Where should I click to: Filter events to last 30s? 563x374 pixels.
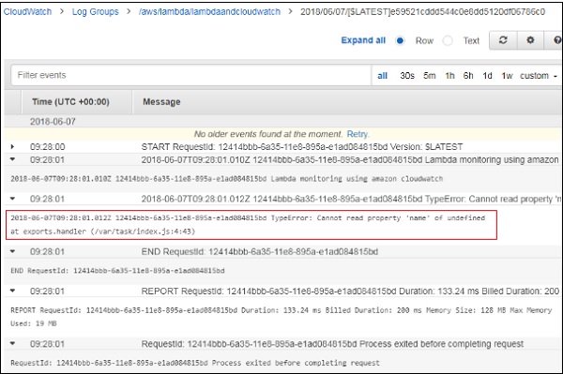(407, 76)
